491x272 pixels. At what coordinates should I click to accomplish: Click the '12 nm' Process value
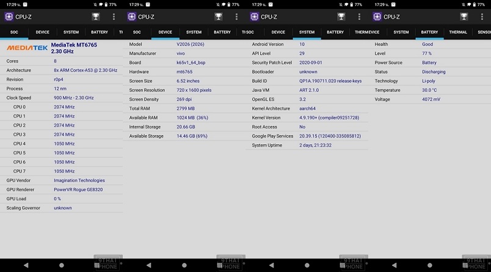[60, 89]
